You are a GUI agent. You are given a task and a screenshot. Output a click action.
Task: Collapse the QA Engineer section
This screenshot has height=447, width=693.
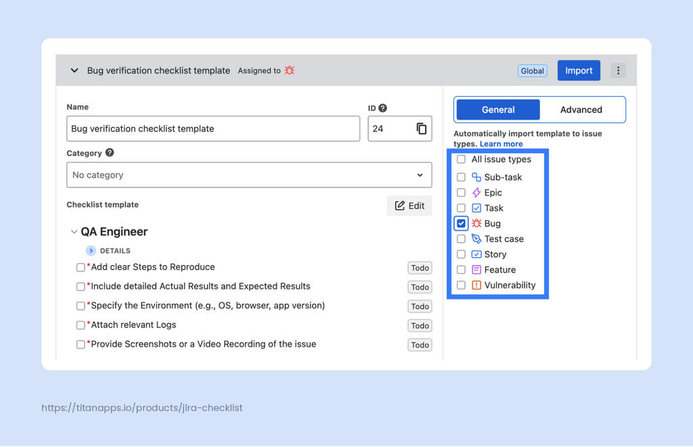(74, 232)
